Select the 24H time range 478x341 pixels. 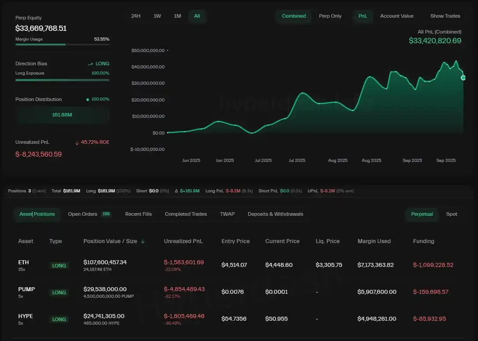click(136, 16)
